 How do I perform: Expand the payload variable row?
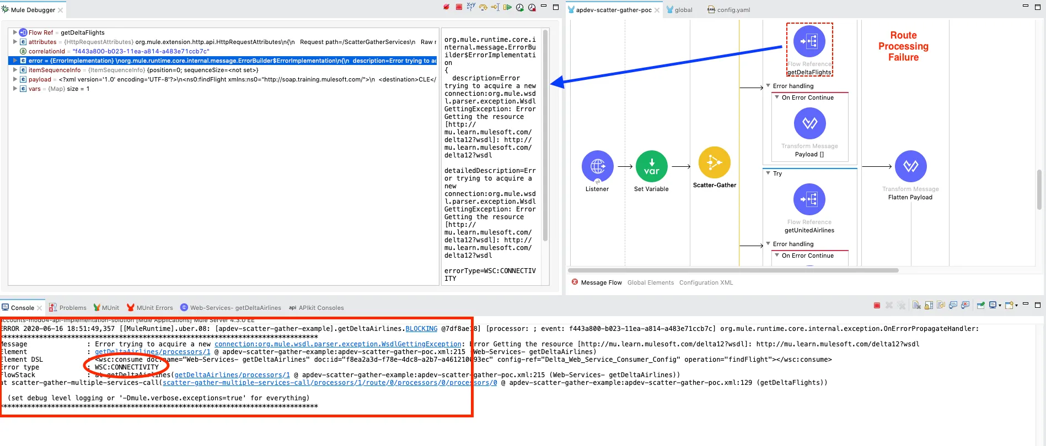click(15, 79)
